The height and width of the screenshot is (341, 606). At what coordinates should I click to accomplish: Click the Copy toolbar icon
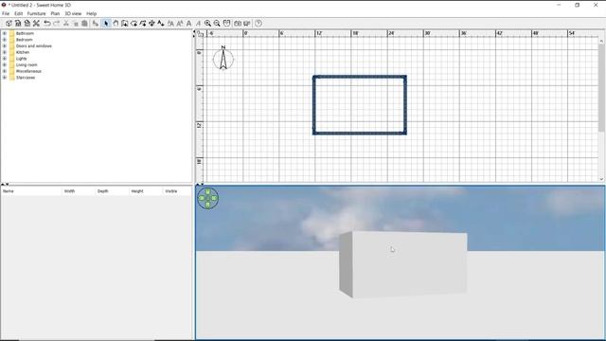click(76, 23)
